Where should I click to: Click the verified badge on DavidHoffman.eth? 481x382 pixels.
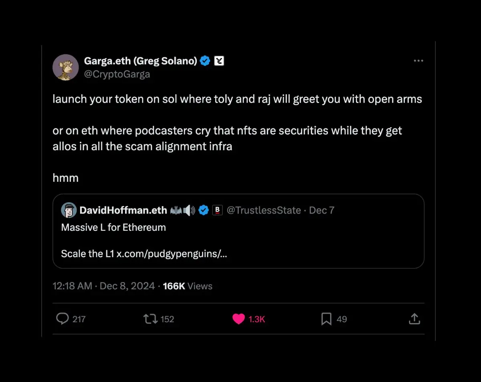coord(204,210)
